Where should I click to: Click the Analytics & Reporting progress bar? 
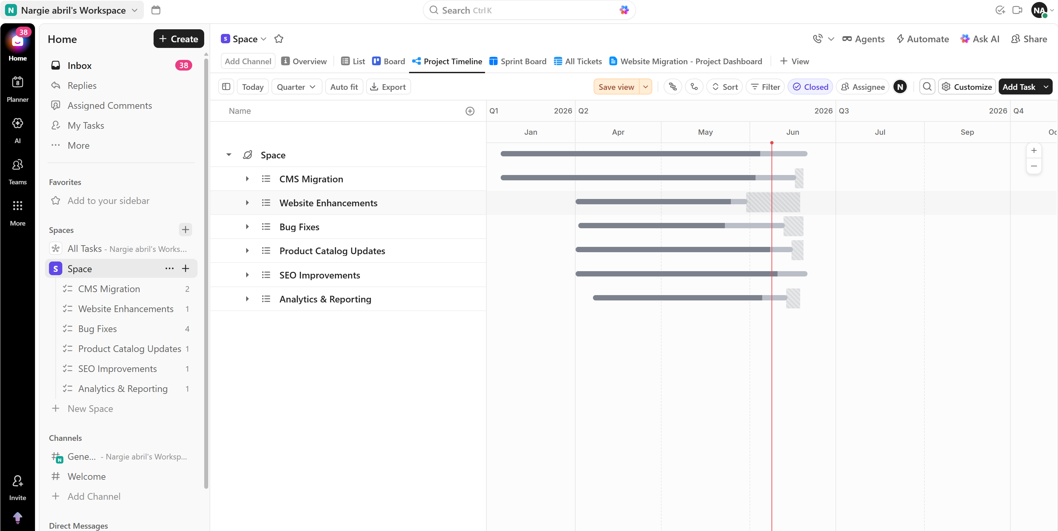click(x=690, y=298)
